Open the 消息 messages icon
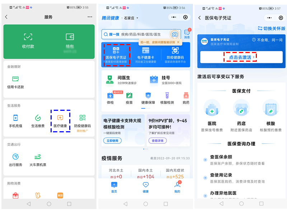Image resolution: width=287 pixels, height=213 pixels. (187, 34)
